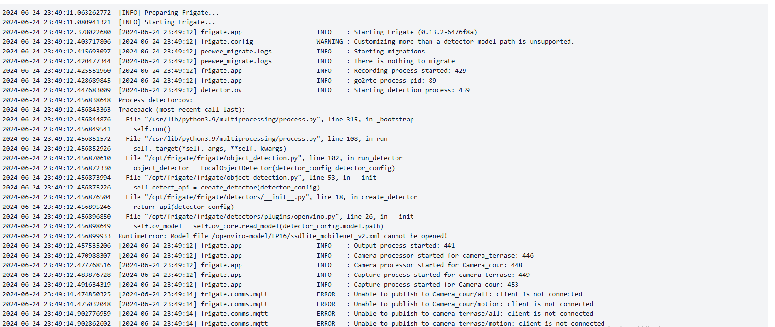Click the 'go2rtc process pid: 89' line

(395, 81)
